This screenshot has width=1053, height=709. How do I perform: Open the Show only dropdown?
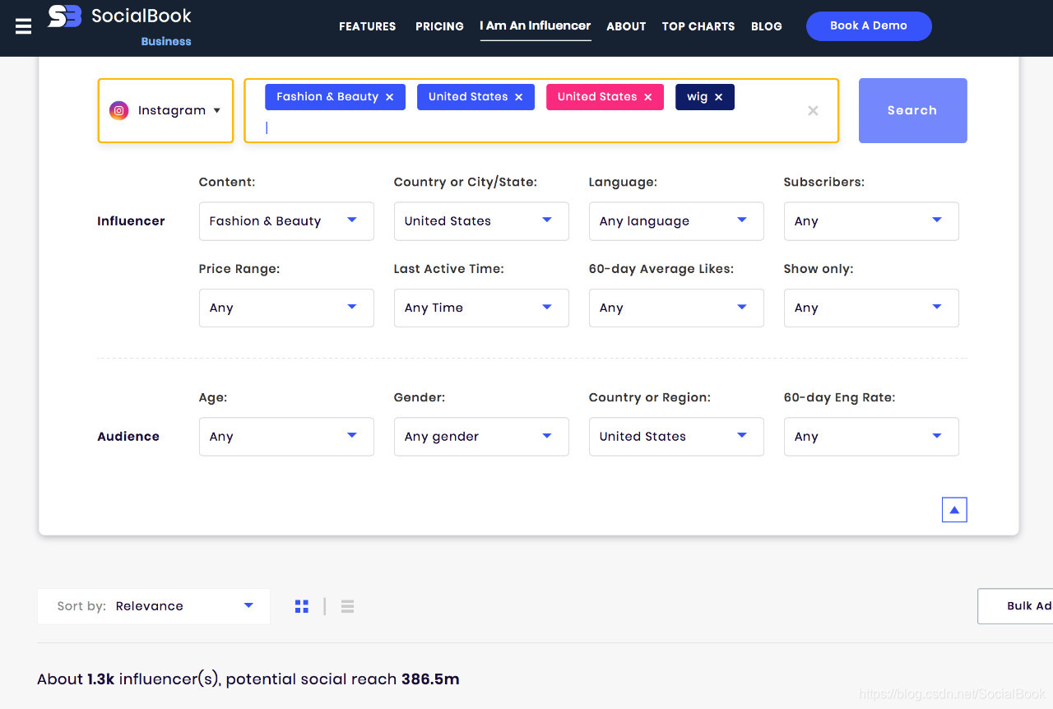[x=871, y=308]
